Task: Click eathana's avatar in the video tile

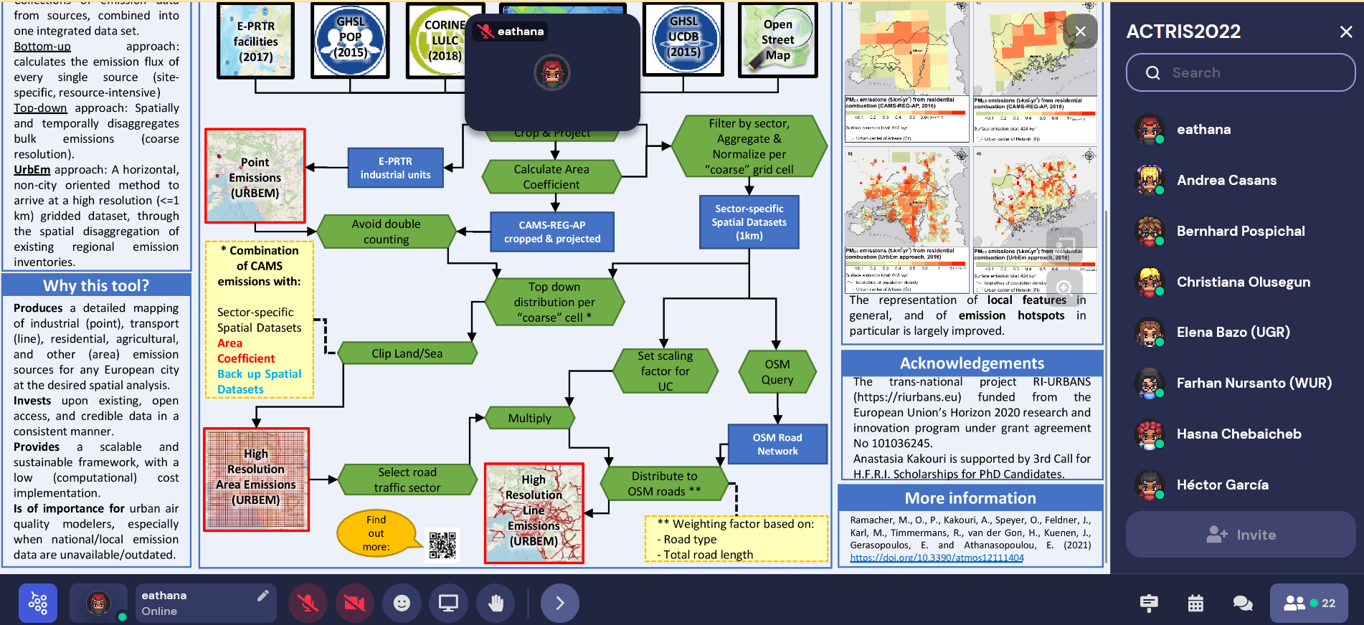Action: [x=552, y=72]
